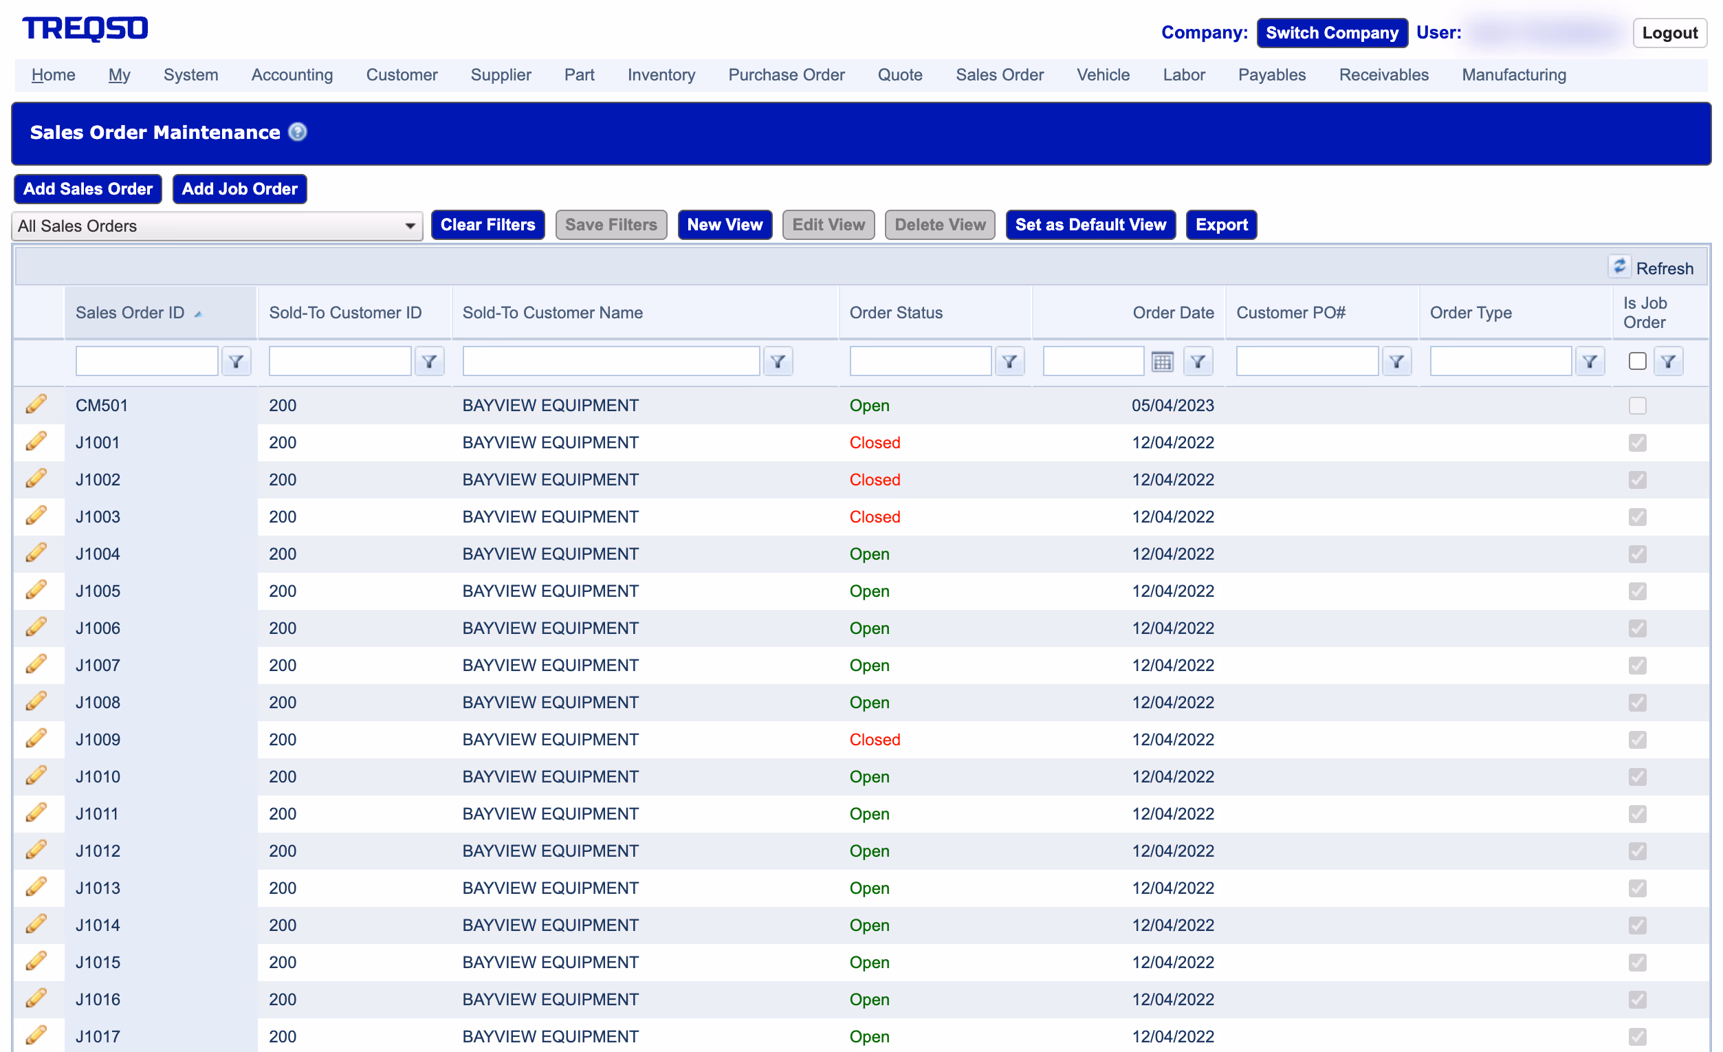The image size is (1723, 1052).
Task: Click the Is Job Order checkbox for J1003
Action: point(1637,517)
